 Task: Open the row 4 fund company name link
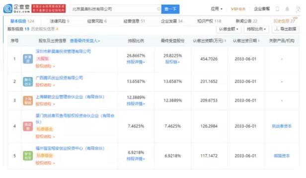click(75, 119)
